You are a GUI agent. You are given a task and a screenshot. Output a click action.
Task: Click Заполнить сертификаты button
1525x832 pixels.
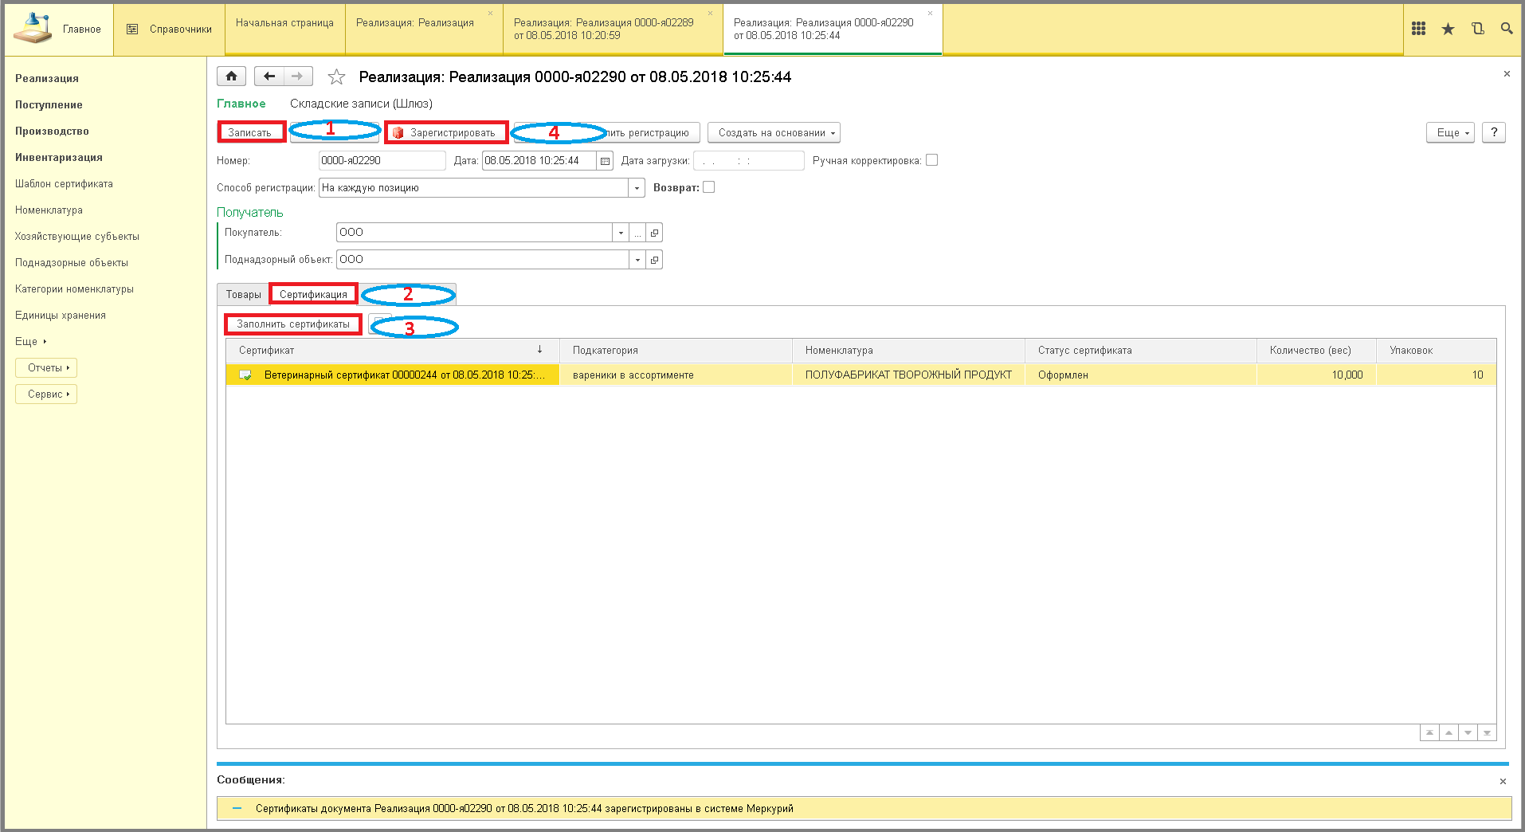(x=293, y=324)
